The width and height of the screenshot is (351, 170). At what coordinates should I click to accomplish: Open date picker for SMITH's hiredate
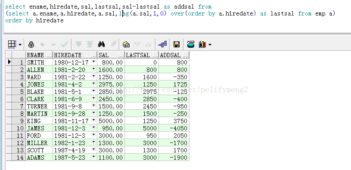93,62
